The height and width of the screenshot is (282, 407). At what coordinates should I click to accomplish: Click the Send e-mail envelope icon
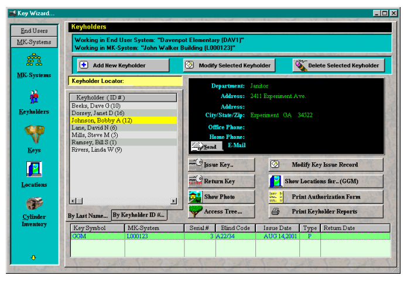click(196, 147)
